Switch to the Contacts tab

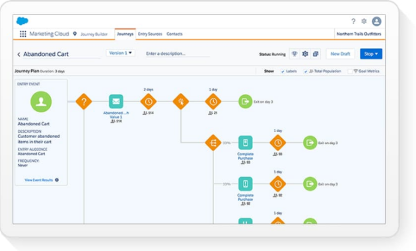pos(174,34)
